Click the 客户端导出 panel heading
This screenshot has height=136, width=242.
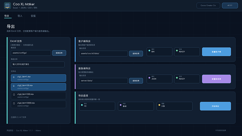[84, 41]
